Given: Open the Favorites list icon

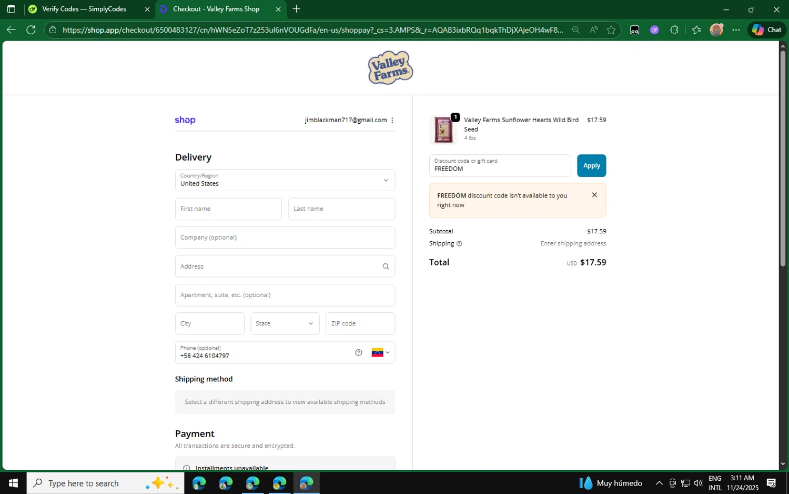Looking at the screenshot, I should point(697,30).
